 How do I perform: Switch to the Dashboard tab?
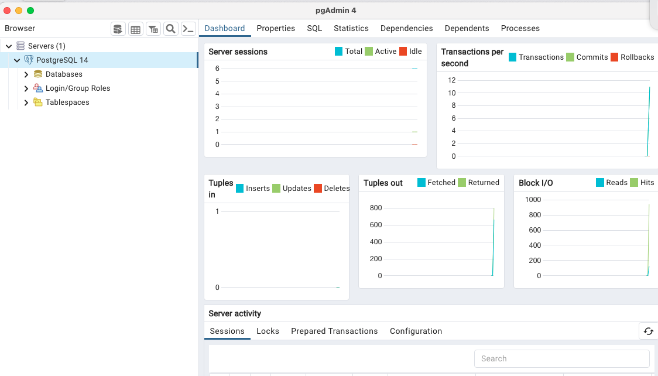(225, 28)
